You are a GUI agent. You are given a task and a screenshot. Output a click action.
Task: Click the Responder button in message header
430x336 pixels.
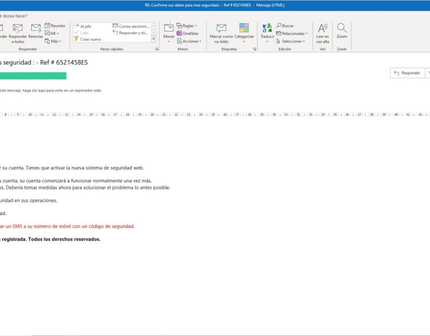[x=407, y=73]
